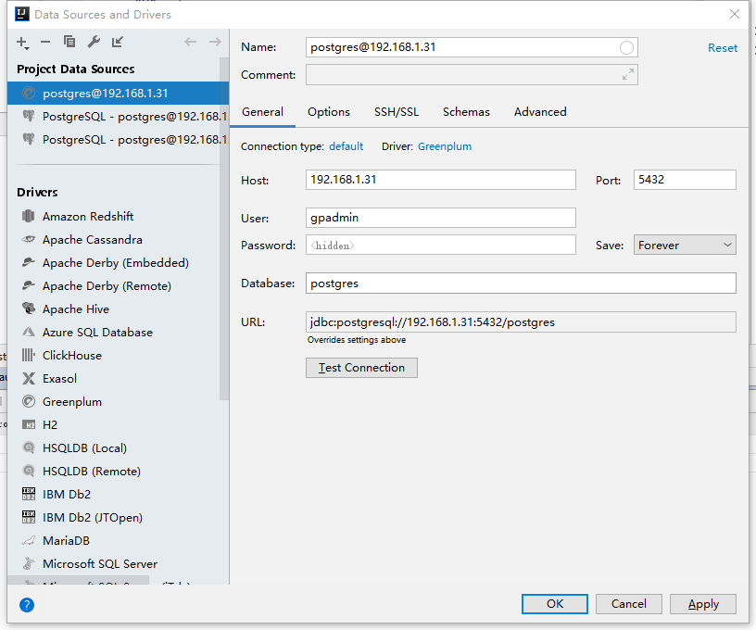This screenshot has width=756, height=630.
Task: Focus the Database input field
Action: (x=521, y=283)
